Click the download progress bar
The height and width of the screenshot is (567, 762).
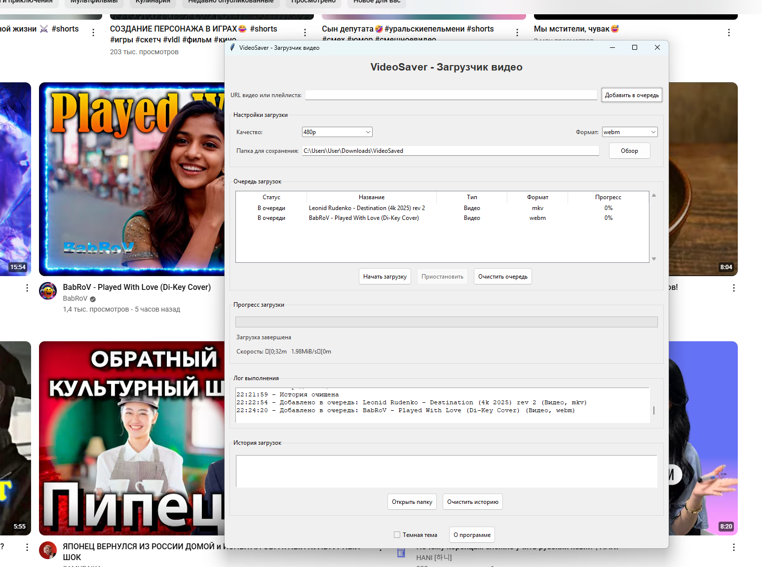(447, 322)
